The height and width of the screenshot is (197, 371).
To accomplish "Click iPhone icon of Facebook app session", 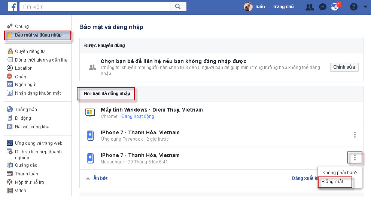I will point(90,135).
